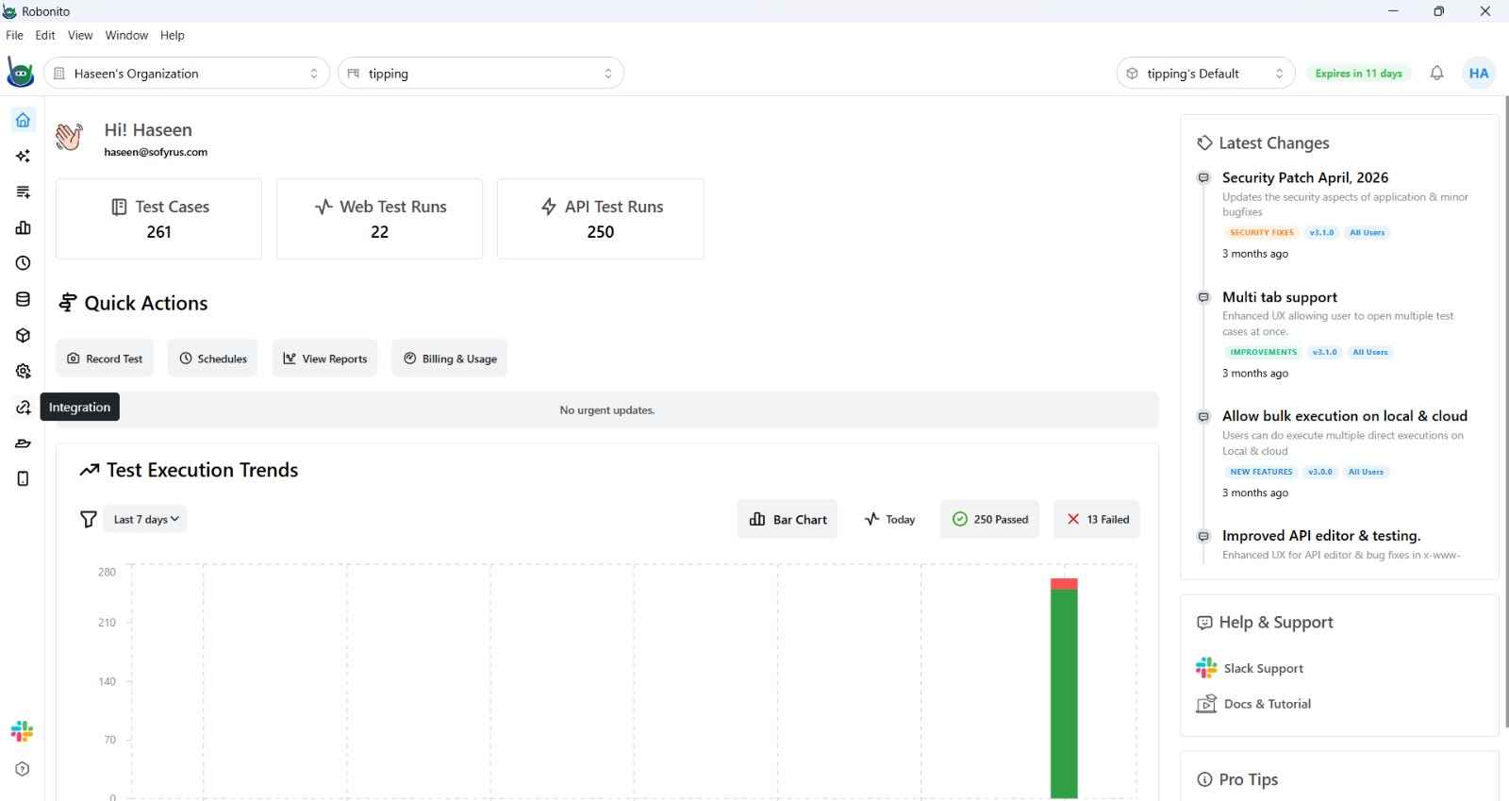
Task: Open the tipping project dropdown
Action: (x=481, y=73)
